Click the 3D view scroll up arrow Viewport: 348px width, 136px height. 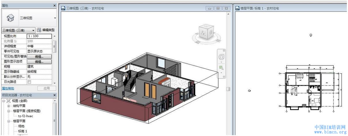point(228,14)
